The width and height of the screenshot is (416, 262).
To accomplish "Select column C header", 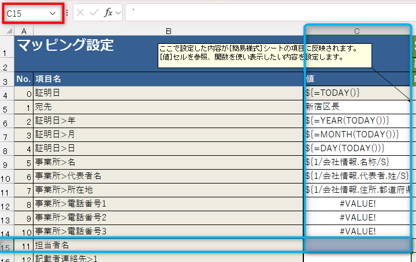I will (357, 31).
